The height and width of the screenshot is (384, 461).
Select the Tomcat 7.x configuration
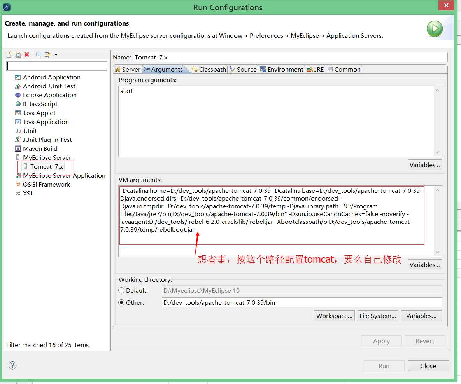pyautogui.click(x=47, y=167)
